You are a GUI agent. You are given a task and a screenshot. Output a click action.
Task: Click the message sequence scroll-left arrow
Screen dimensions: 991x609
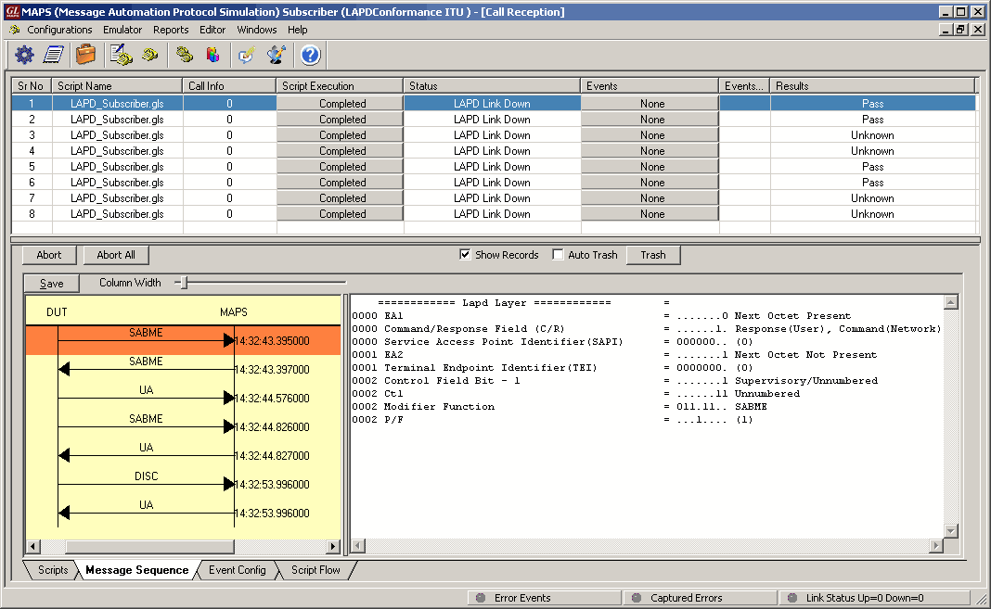coord(32,546)
